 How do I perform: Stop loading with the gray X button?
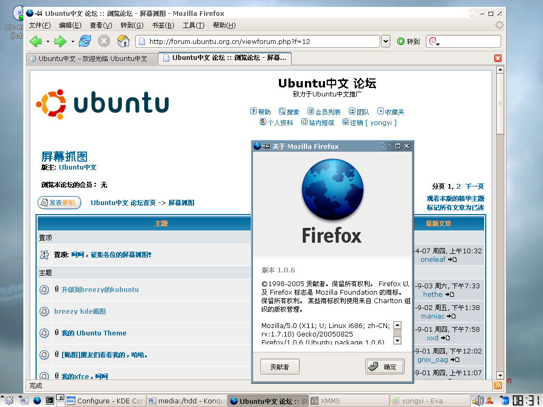pyautogui.click(x=103, y=41)
